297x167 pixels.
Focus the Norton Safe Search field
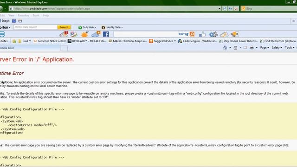[x=35, y=27]
